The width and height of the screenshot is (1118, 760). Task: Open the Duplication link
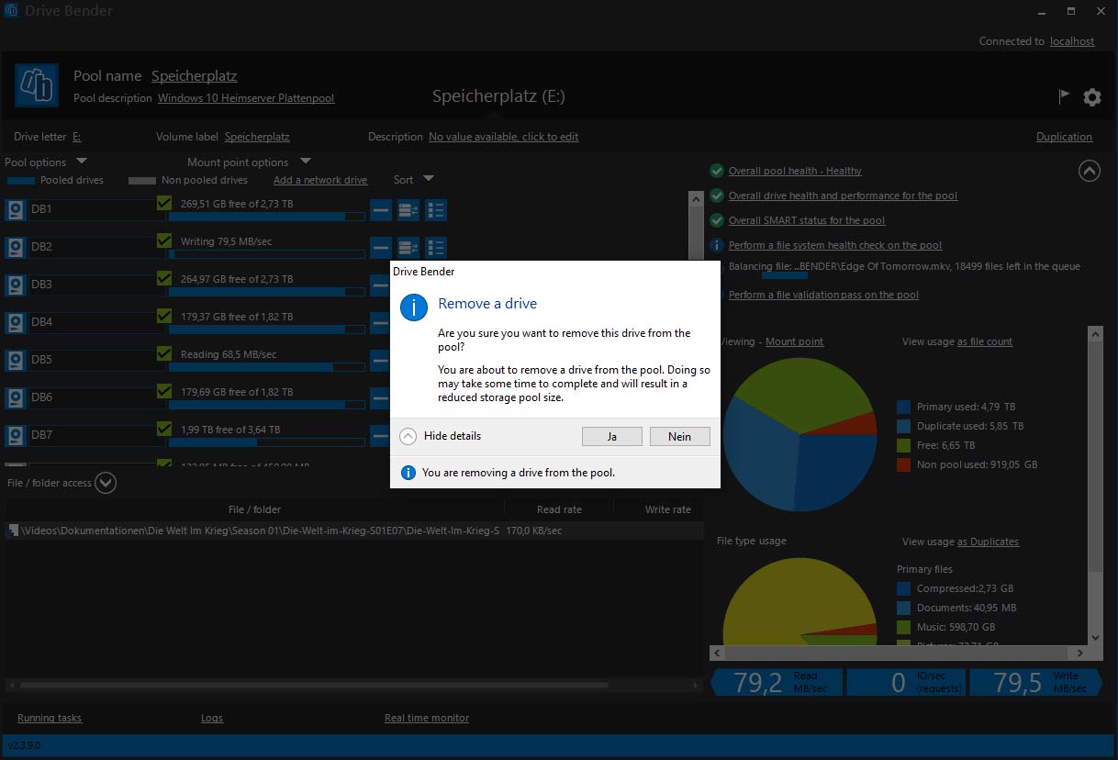click(1065, 137)
